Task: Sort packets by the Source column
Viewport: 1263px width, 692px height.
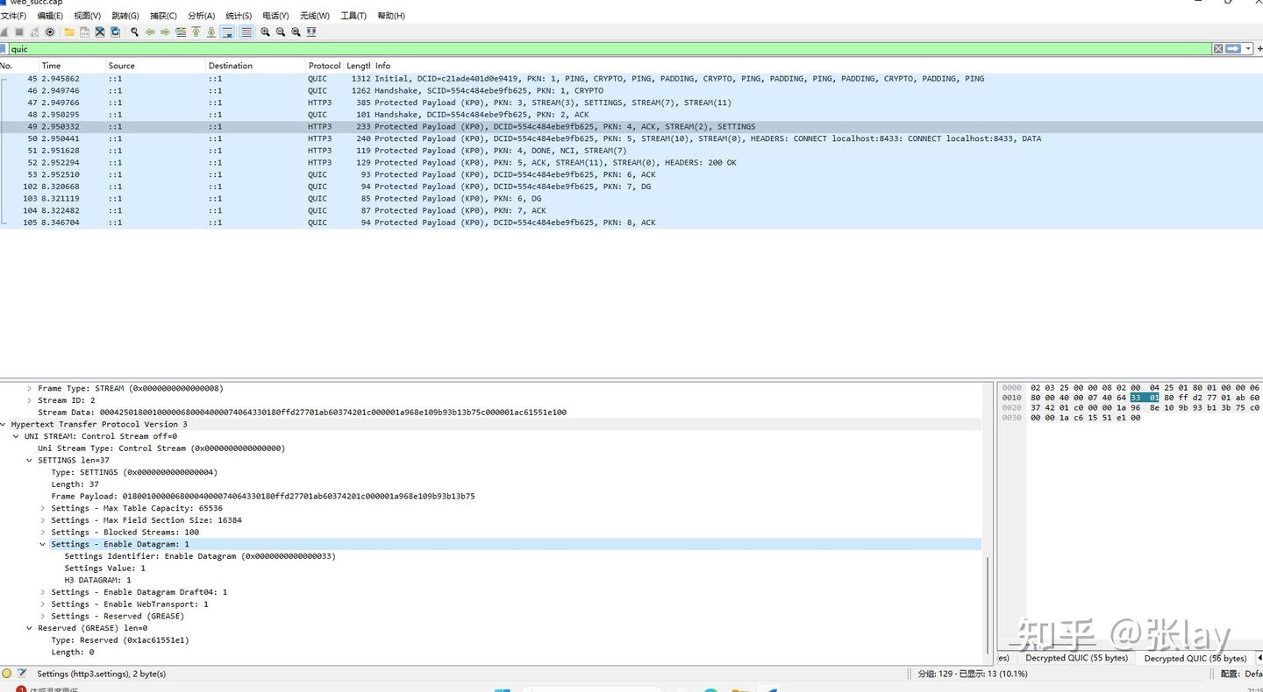Action: click(x=154, y=66)
